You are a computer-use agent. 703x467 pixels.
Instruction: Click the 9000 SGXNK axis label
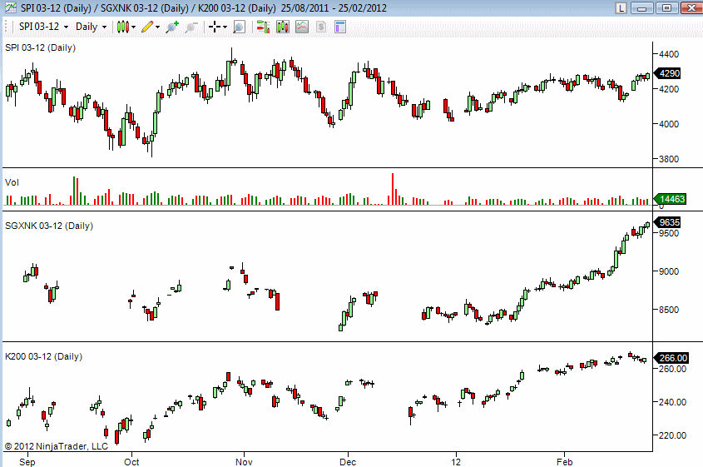point(669,271)
